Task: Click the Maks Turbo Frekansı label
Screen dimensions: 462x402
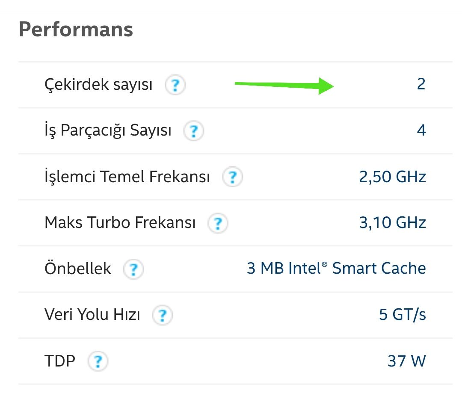Action: click(x=120, y=223)
